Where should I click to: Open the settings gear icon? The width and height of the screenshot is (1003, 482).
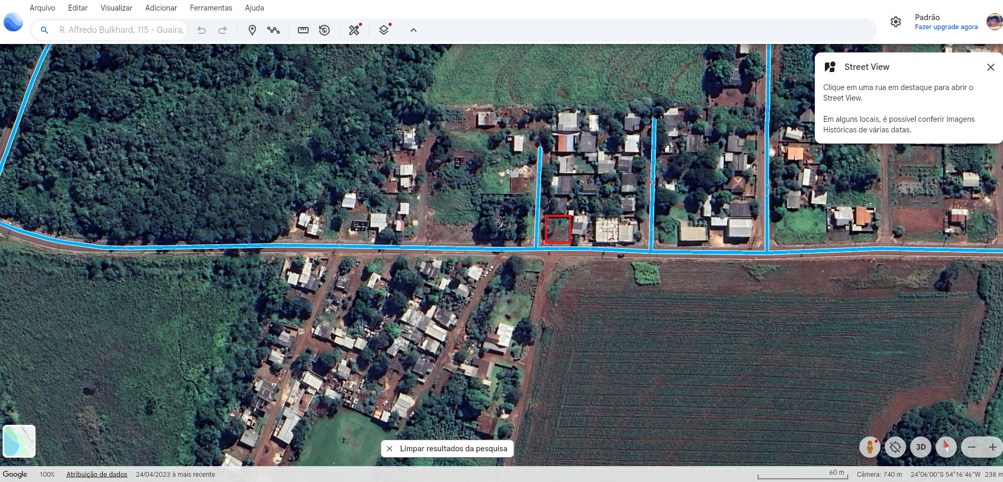(x=895, y=22)
